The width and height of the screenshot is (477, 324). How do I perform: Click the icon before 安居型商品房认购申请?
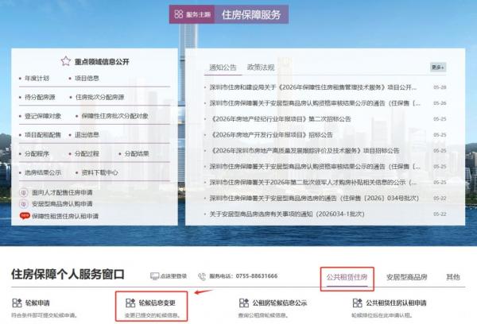pyautogui.click(x=24, y=203)
